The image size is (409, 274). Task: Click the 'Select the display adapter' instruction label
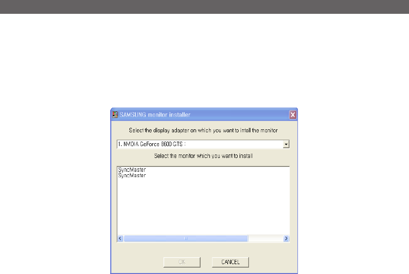click(x=203, y=130)
